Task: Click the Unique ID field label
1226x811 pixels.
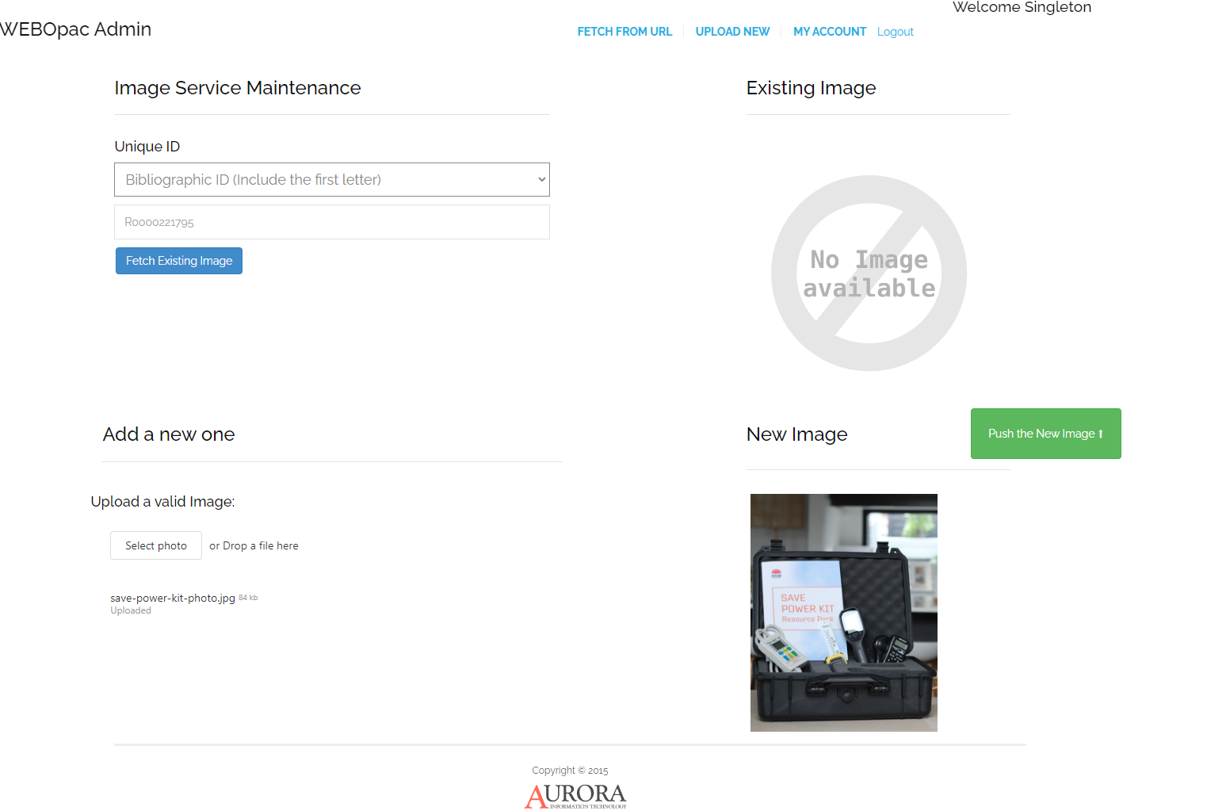Action: tap(147, 147)
